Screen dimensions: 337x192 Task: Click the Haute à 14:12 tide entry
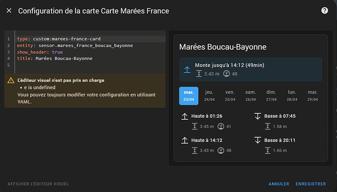[207, 140]
